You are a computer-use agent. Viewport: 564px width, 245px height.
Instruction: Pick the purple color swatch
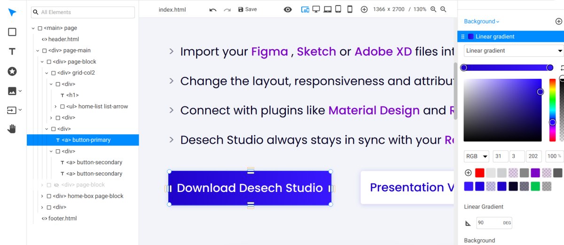535,173
